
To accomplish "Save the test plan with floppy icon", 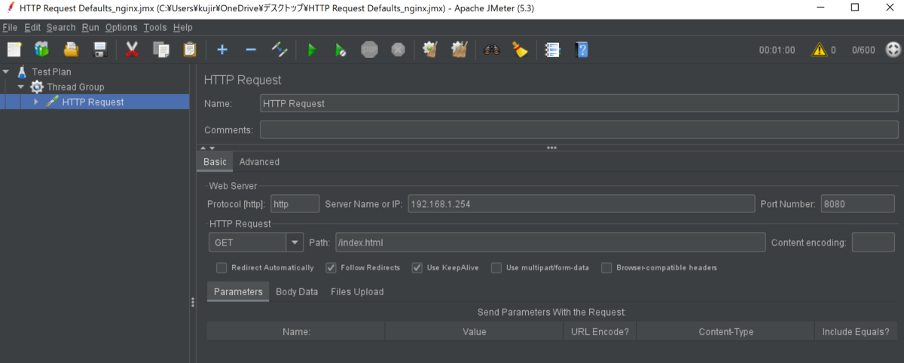I will (99, 50).
